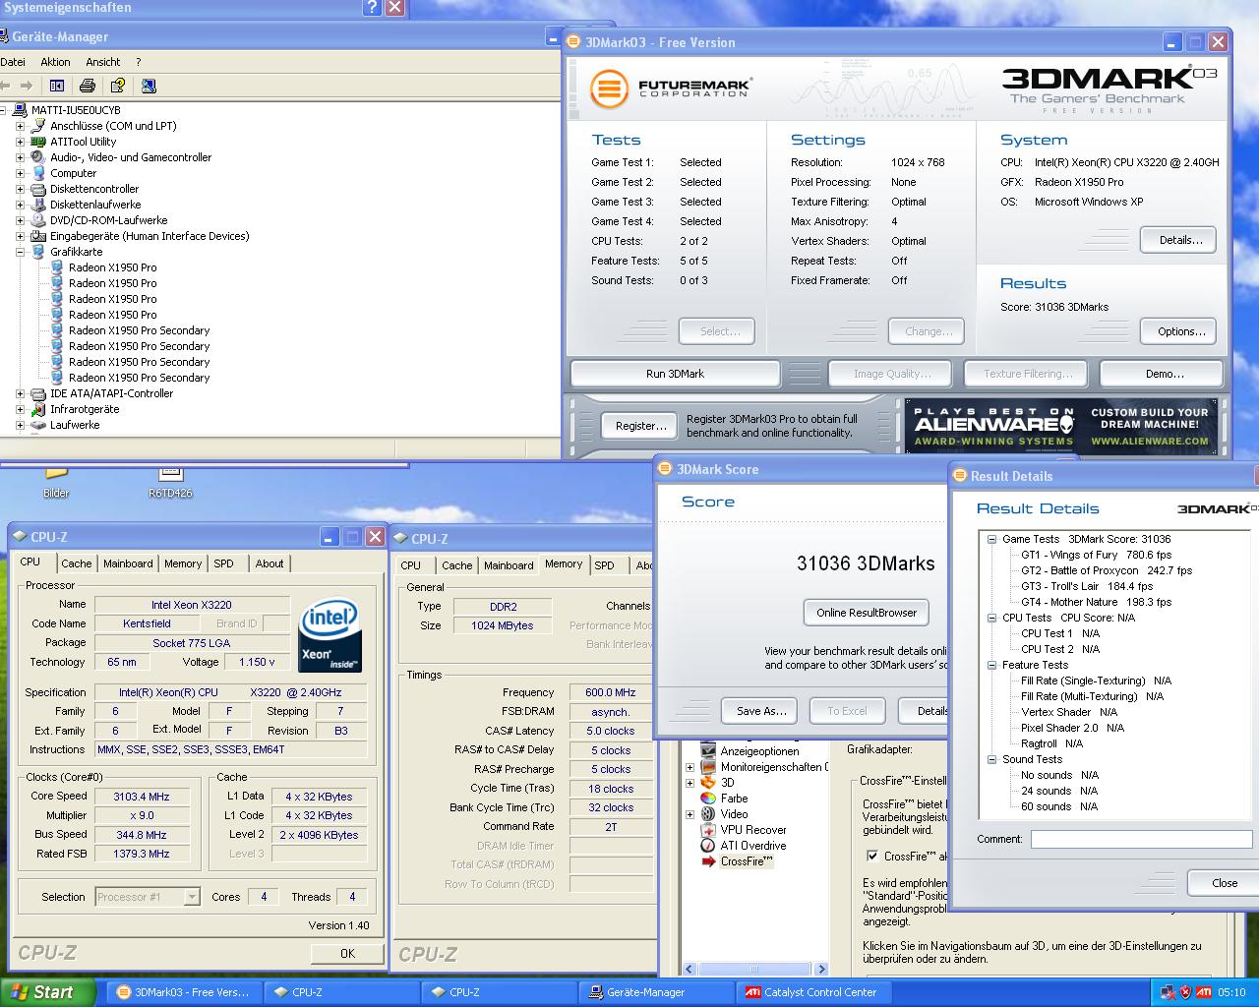Open the Bilder folder on desktop
Screen dimensions: 1259x1007
click(x=56, y=482)
